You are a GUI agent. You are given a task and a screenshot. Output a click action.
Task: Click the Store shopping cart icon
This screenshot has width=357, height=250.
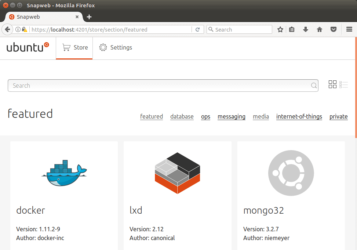tap(66, 47)
